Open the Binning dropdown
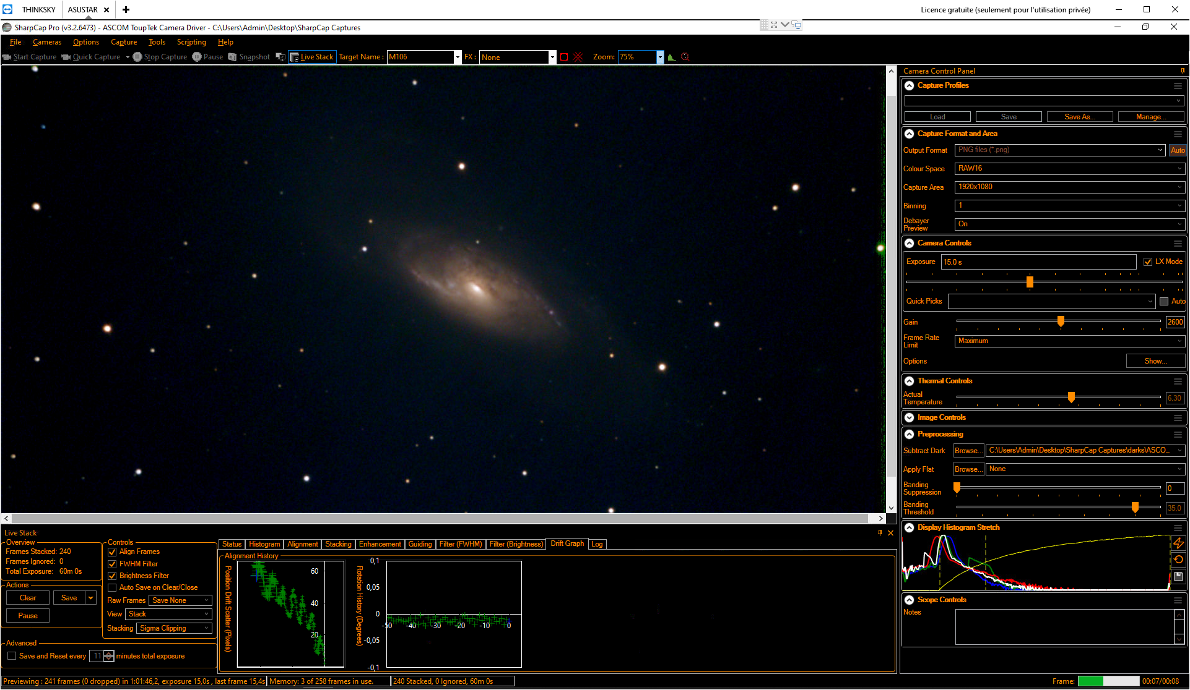The image size is (1190, 690). pos(1069,206)
